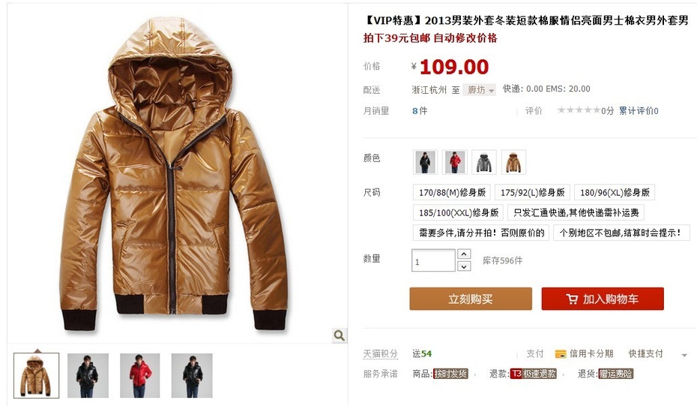Choose size 170/88(M) slim fit
The image size is (697, 406).
pyautogui.click(x=452, y=192)
